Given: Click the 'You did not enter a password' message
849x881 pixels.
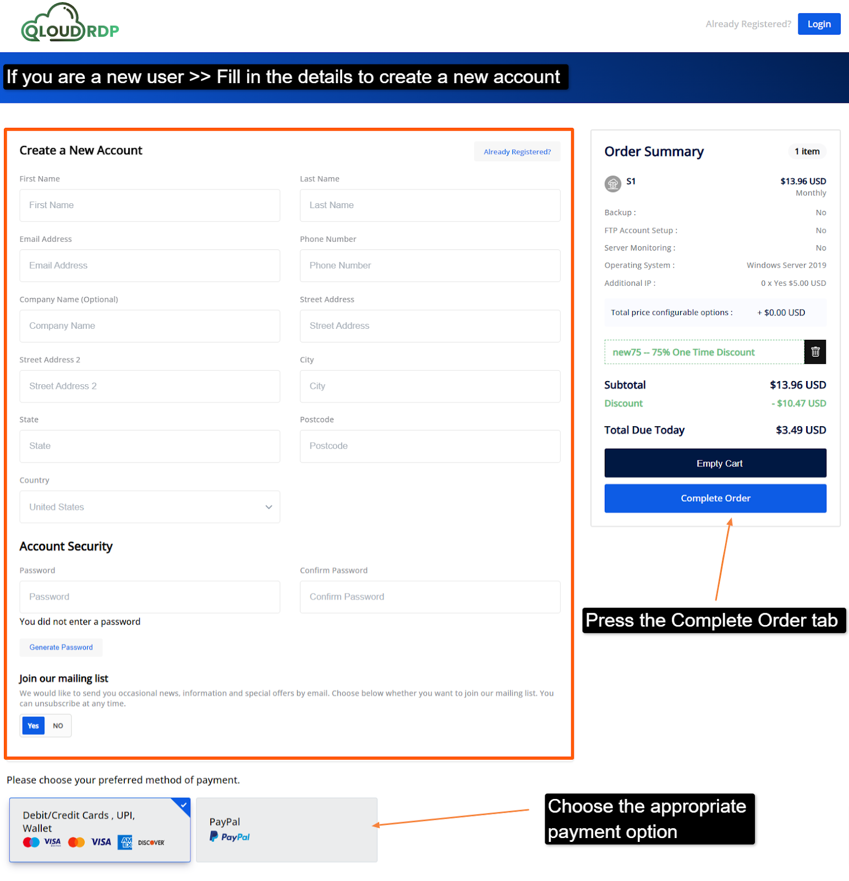Looking at the screenshot, I should coord(80,622).
